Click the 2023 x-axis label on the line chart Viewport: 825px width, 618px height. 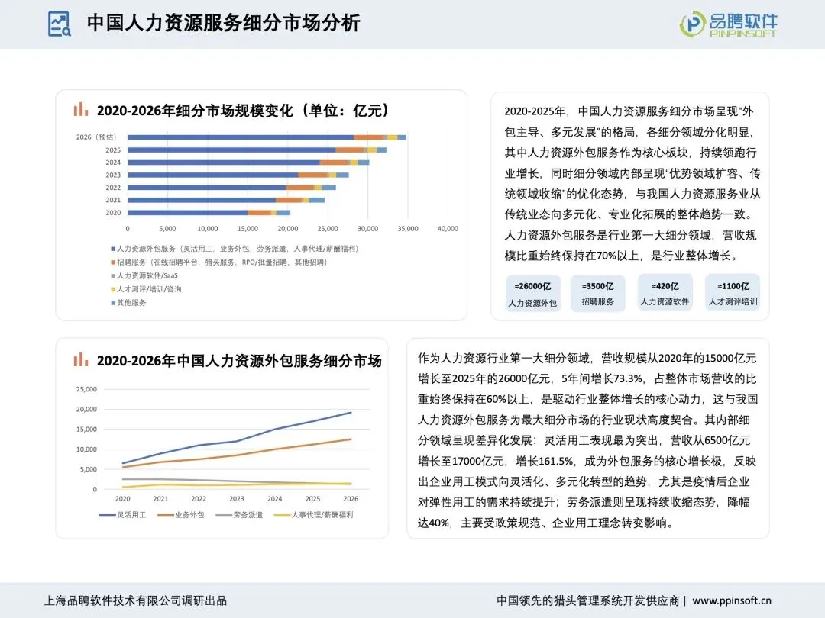(237, 499)
